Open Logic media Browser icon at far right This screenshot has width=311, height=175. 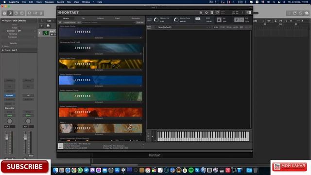point(307,13)
